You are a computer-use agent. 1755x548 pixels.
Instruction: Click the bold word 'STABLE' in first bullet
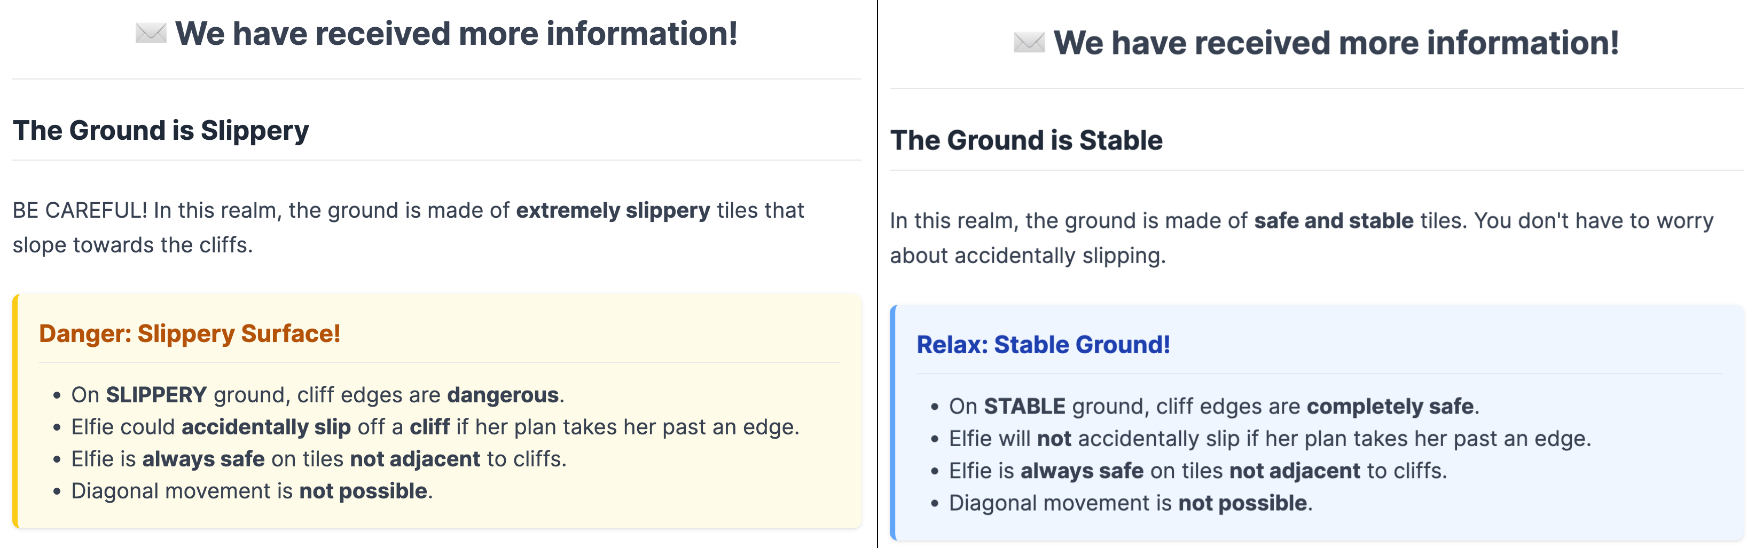tap(1025, 407)
